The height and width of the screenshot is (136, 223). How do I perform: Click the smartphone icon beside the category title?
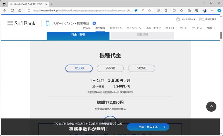click(48, 23)
